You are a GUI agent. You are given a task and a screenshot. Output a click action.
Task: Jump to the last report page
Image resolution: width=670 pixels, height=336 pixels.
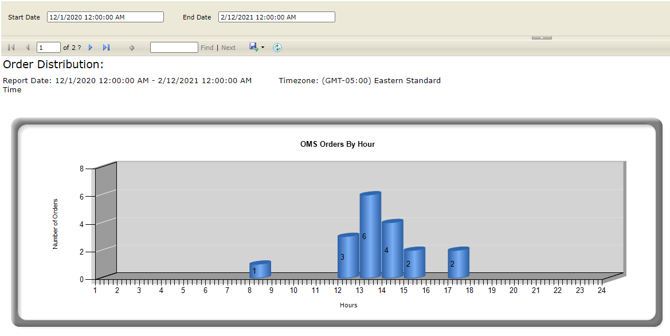(x=106, y=48)
